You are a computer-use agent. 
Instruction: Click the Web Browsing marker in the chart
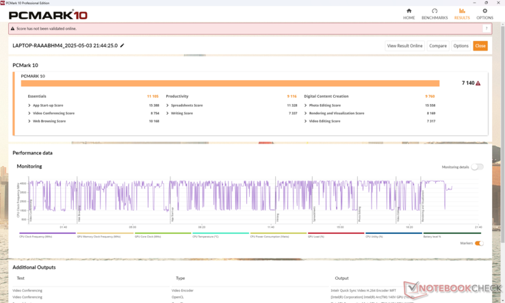(x=79, y=215)
